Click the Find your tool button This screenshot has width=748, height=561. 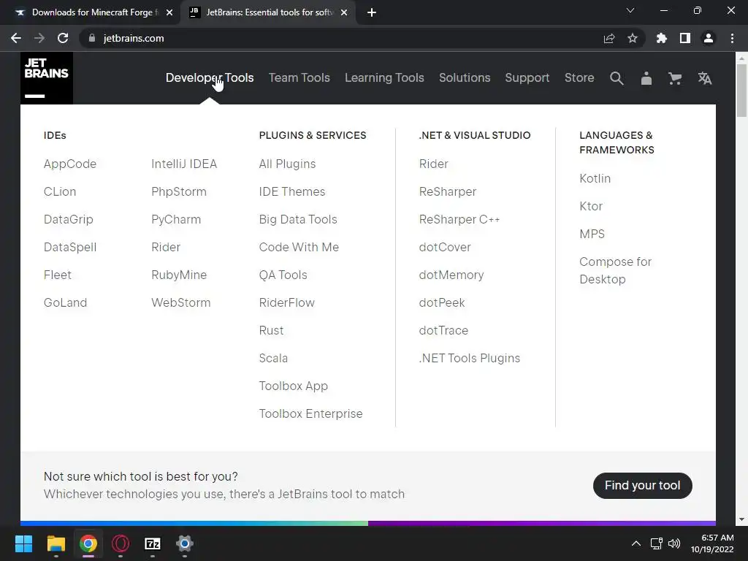pos(643,486)
